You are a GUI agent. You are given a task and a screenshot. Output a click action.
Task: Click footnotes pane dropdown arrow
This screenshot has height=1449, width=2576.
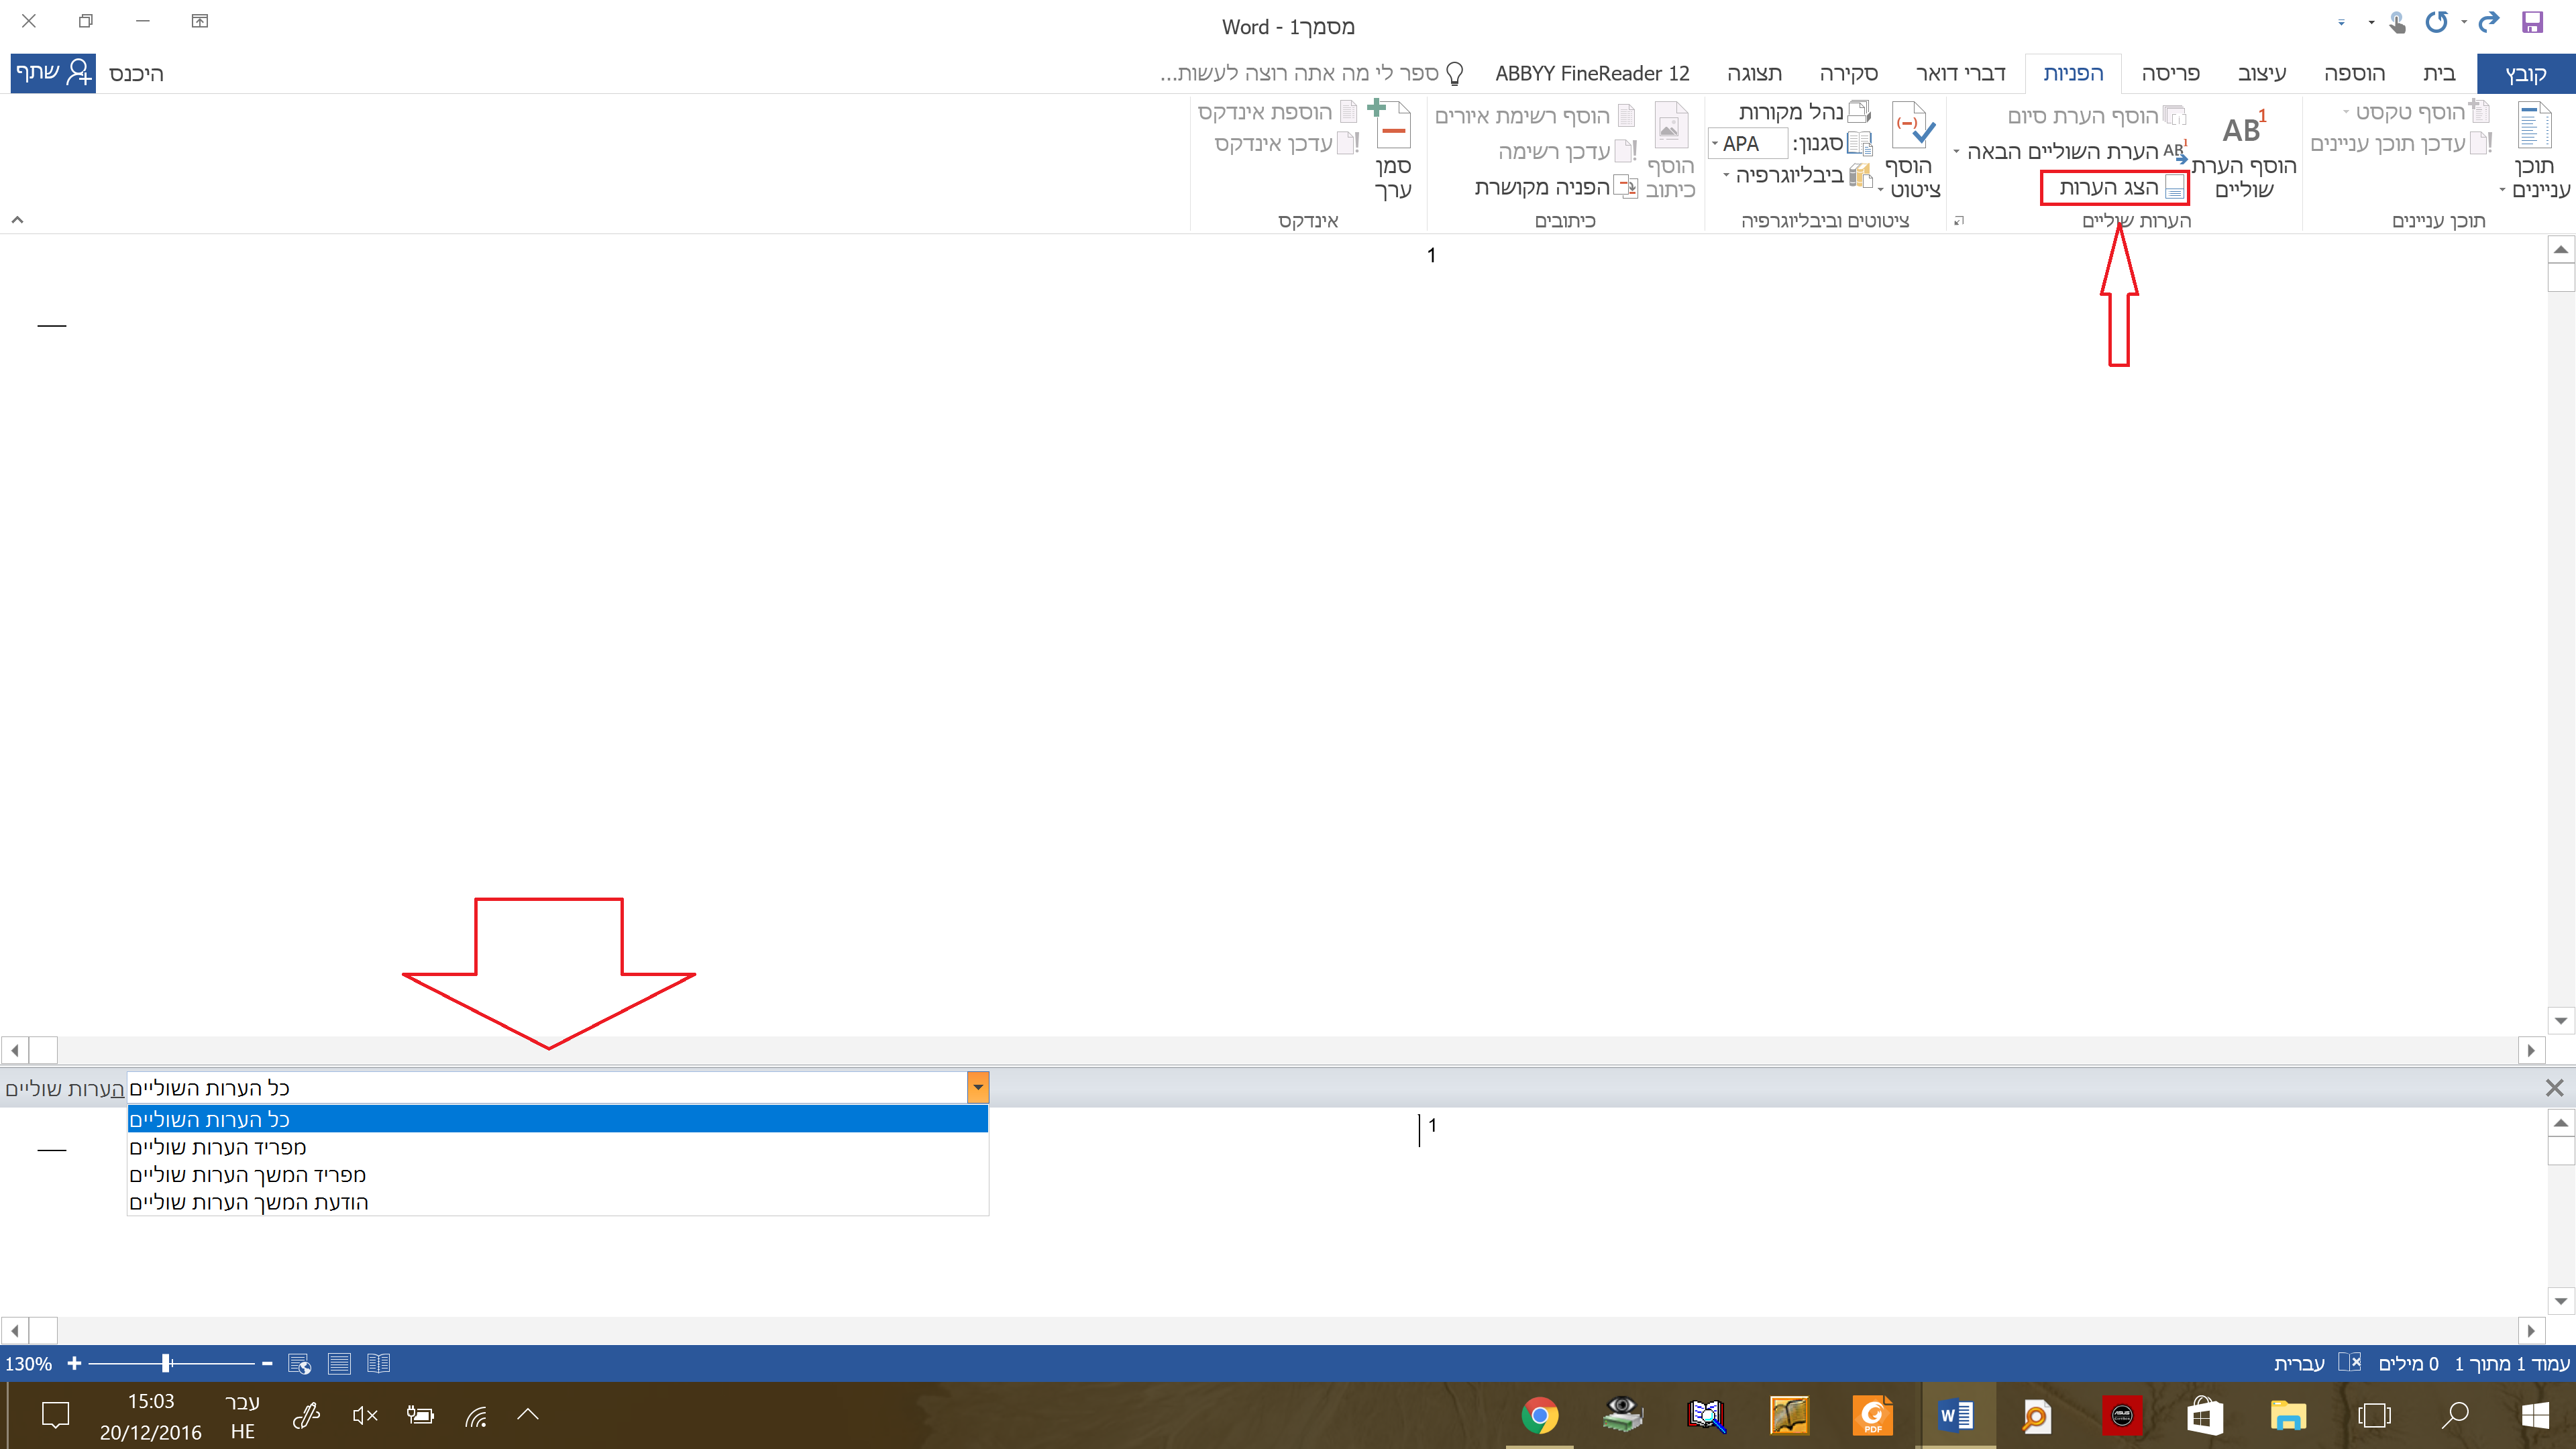coord(977,1087)
